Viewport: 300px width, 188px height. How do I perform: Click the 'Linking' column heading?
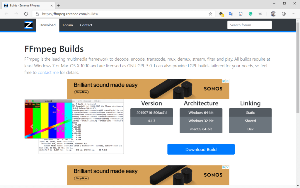click(x=250, y=103)
